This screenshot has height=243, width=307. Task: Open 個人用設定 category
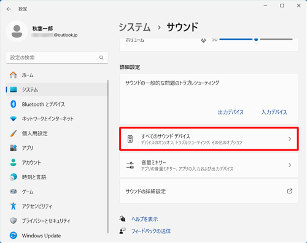click(x=56, y=133)
